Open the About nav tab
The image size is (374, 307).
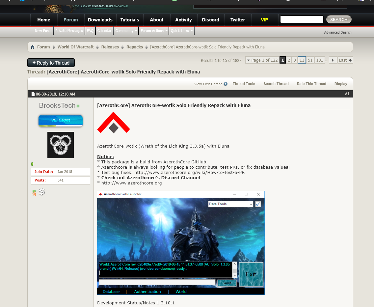(156, 20)
